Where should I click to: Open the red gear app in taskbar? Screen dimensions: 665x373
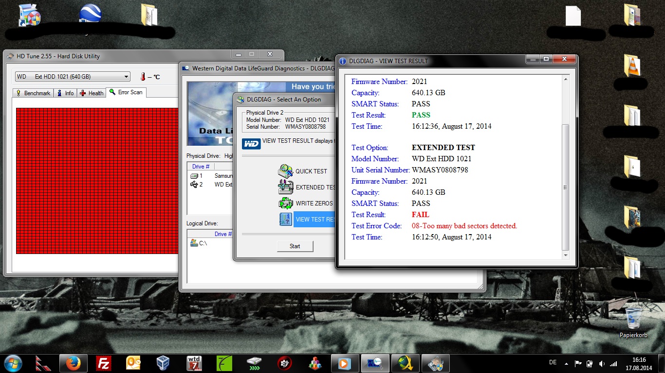coord(285,363)
